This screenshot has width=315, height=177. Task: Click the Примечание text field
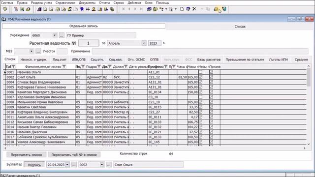[x=200, y=51]
